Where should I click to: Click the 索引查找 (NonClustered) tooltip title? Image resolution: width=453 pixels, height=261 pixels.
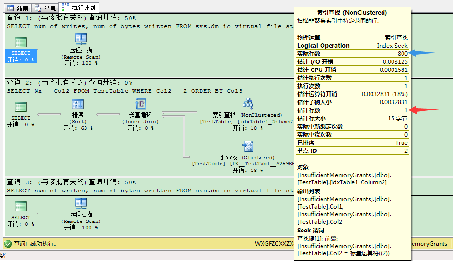(x=352, y=13)
